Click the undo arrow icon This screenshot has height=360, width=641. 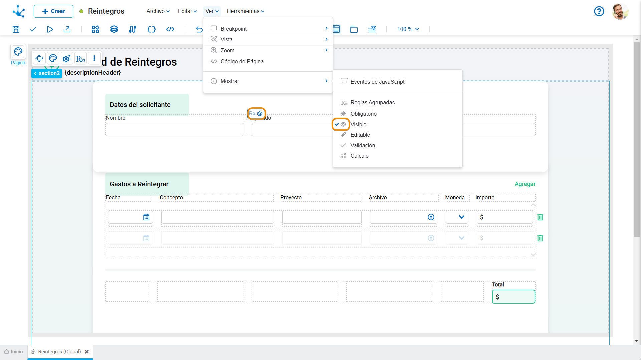pyautogui.click(x=199, y=29)
